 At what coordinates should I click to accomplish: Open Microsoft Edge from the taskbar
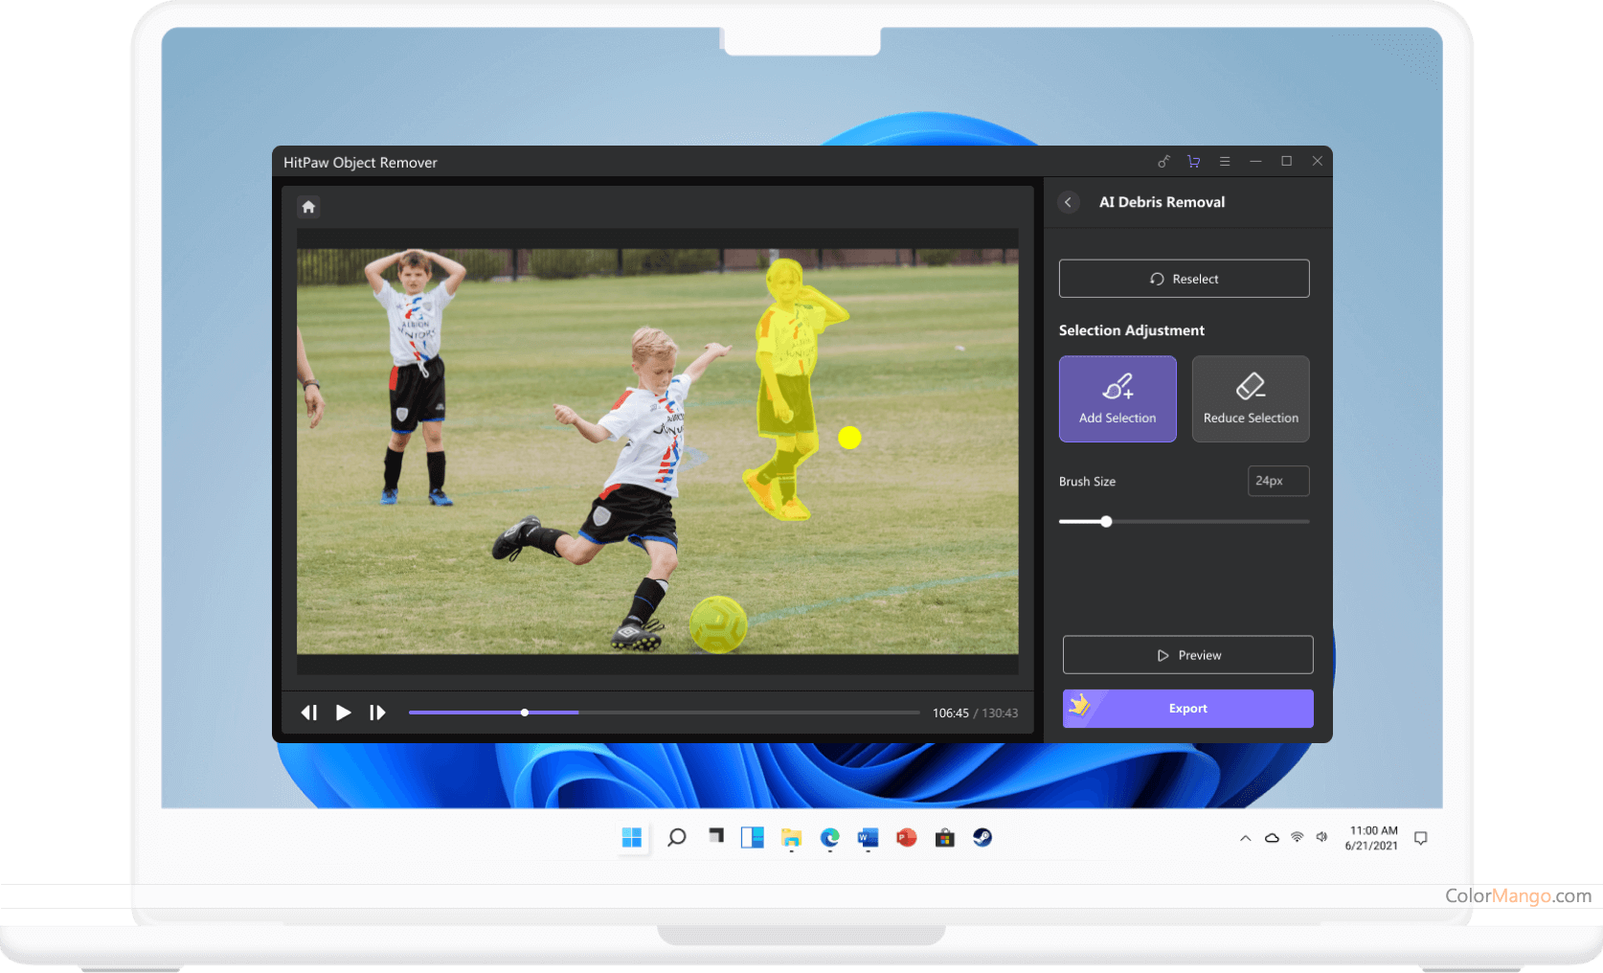[829, 838]
